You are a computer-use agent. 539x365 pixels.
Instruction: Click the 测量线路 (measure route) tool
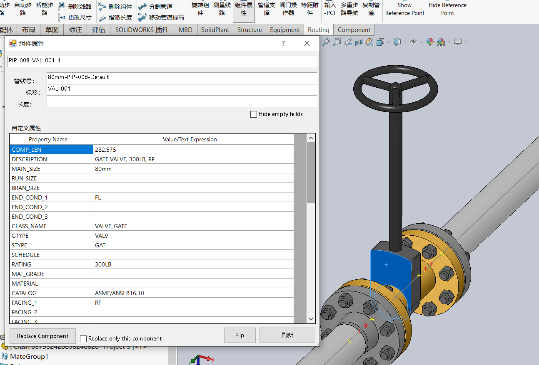coord(222,9)
